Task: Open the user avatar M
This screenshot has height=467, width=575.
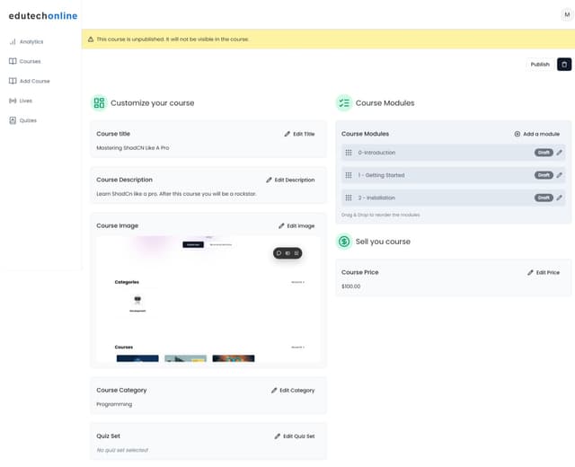Action: point(567,15)
